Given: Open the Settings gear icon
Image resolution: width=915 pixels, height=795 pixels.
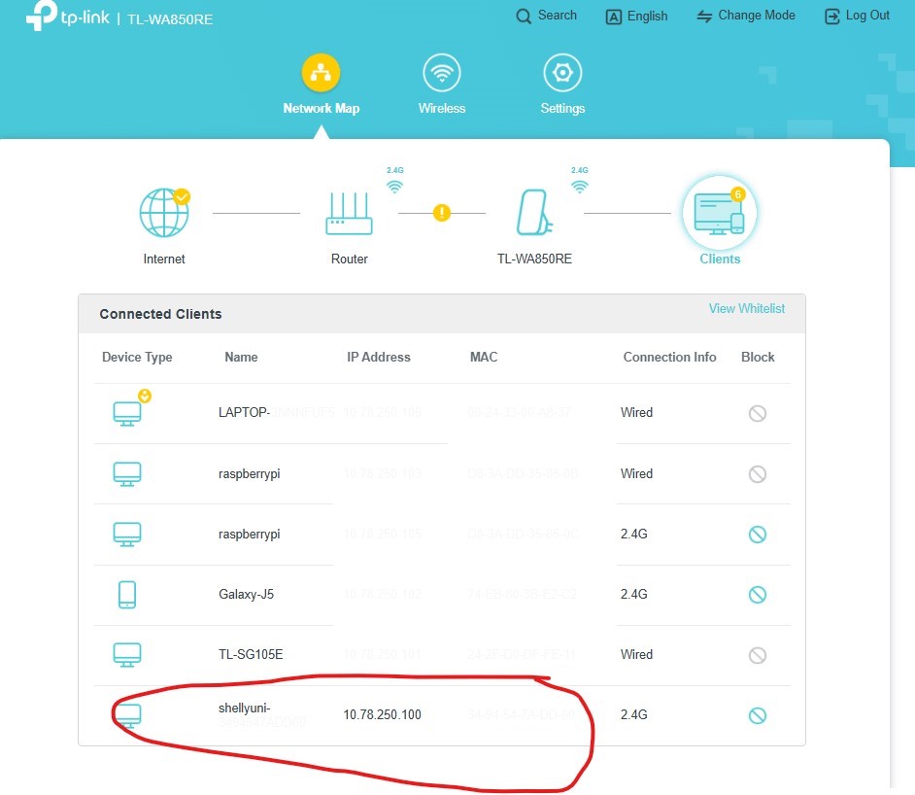Looking at the screenshot, I should (562, 73).
